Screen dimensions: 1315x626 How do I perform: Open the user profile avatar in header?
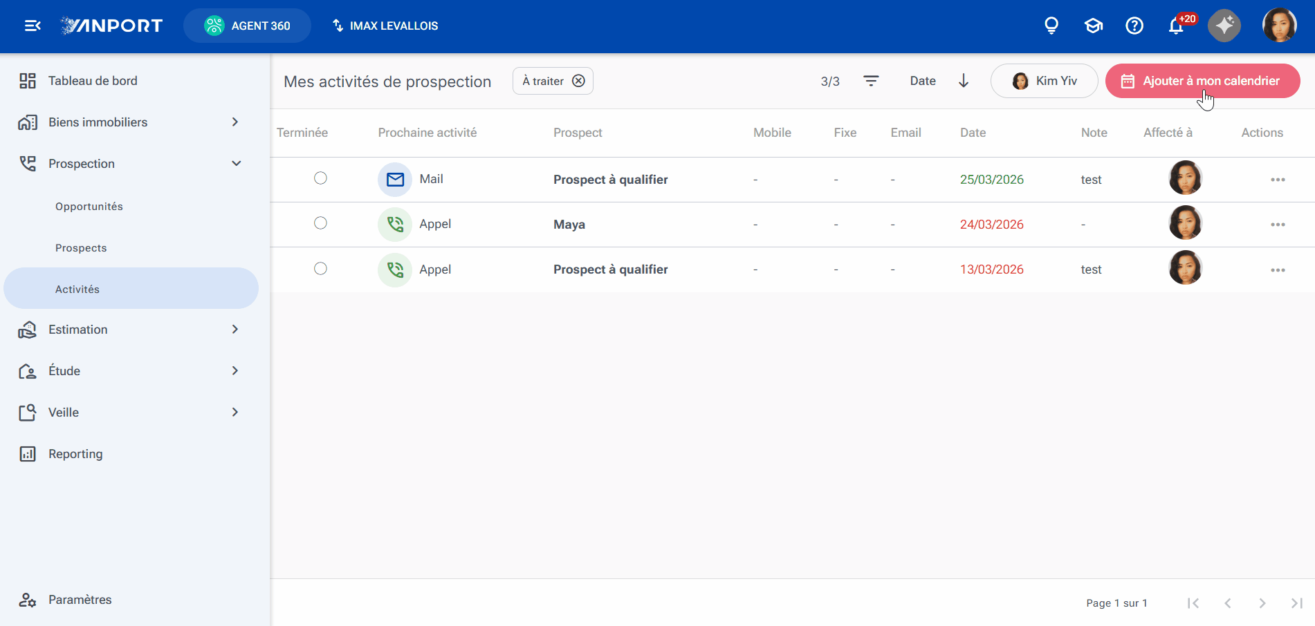pyautogui.click(x=1280, y=26)
